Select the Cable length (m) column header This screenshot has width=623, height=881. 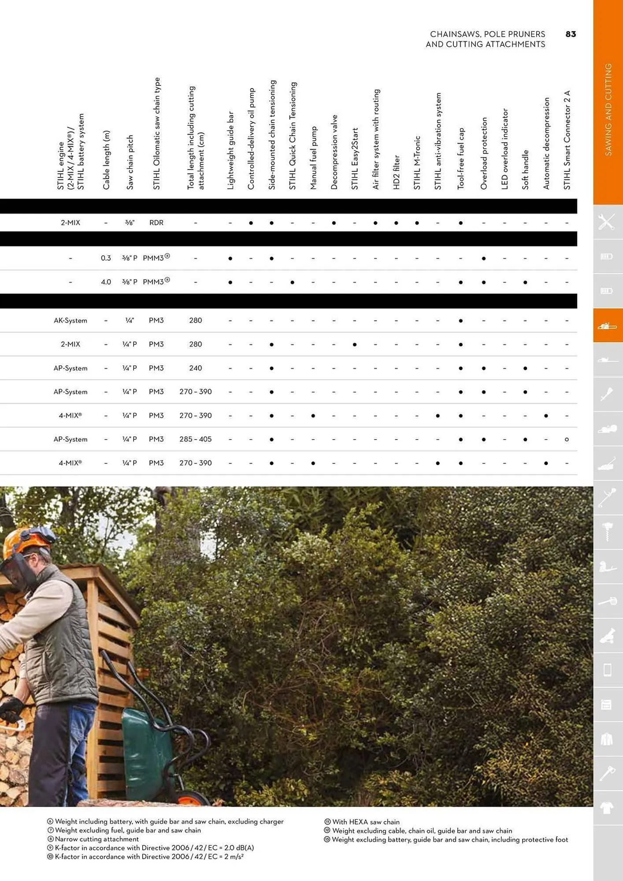[106, 160]
